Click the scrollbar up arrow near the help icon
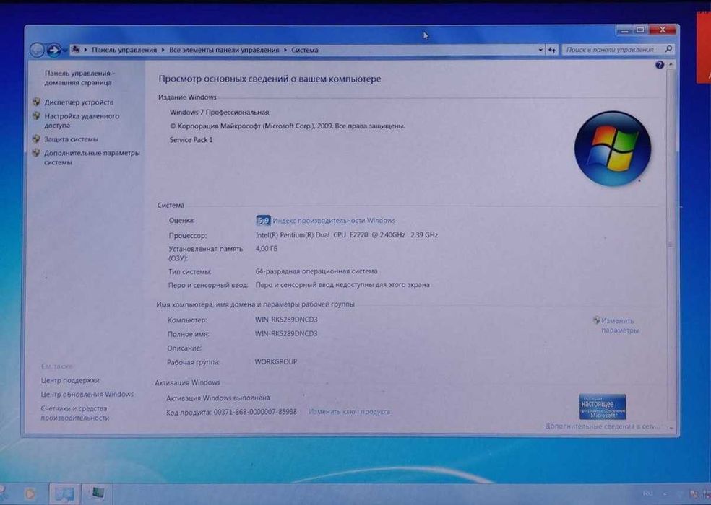Image resolution: width=711 pixels, height=505 pixels. pos(671,65)
